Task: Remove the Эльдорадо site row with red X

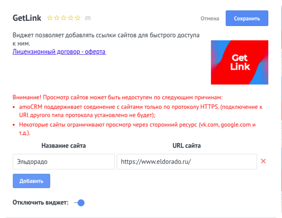Action: pyautogui.click(x=263, y=161)
